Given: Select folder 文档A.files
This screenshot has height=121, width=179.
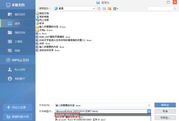Looking at the screenshot, I should [x=44, y=30].
